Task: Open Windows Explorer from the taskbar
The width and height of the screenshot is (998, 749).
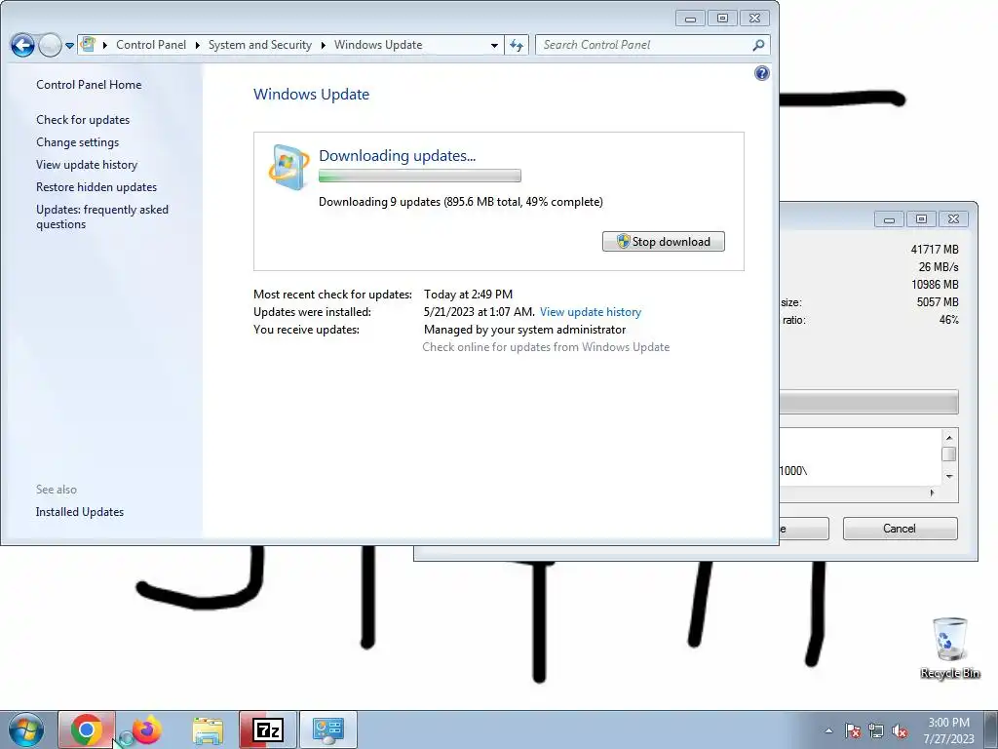Action: (x=208, y=730)
